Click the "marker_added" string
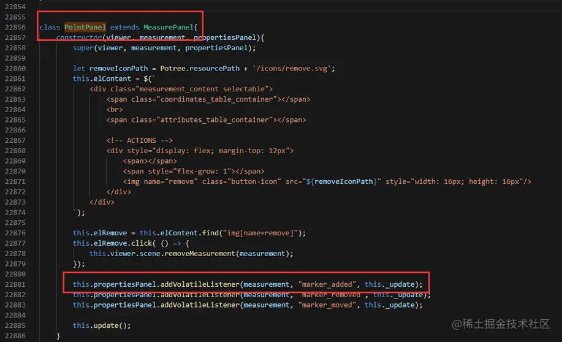Screen dimensions: 562x342 327,284
